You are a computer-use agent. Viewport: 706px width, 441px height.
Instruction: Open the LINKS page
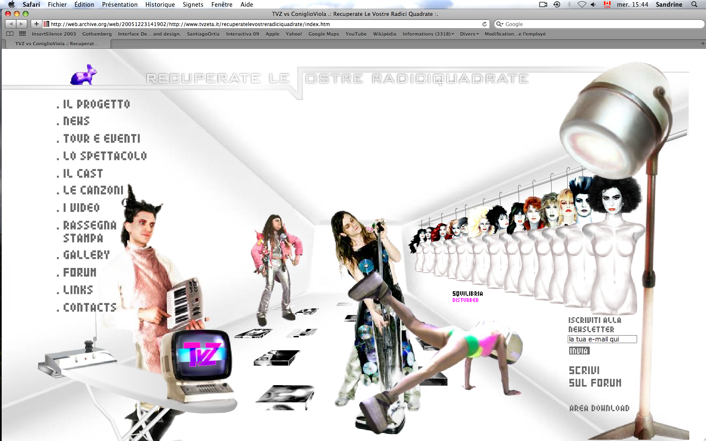pyautogui.click(x=78, y=290)
